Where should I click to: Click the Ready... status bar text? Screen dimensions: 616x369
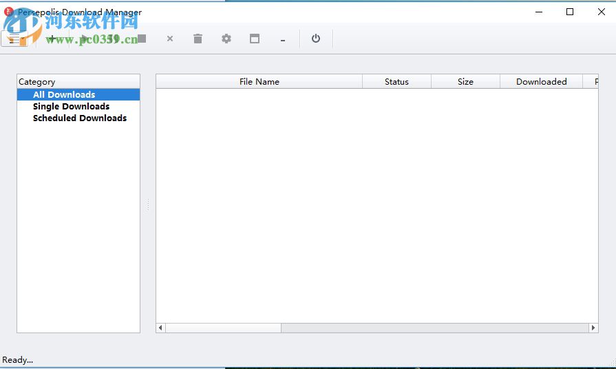(18, 359)
